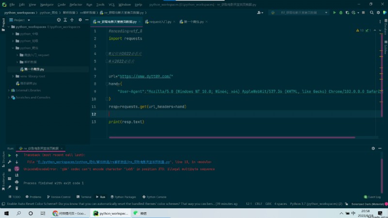Jump down the stack trace arrow
388x218 pixels.
[16, 162]
